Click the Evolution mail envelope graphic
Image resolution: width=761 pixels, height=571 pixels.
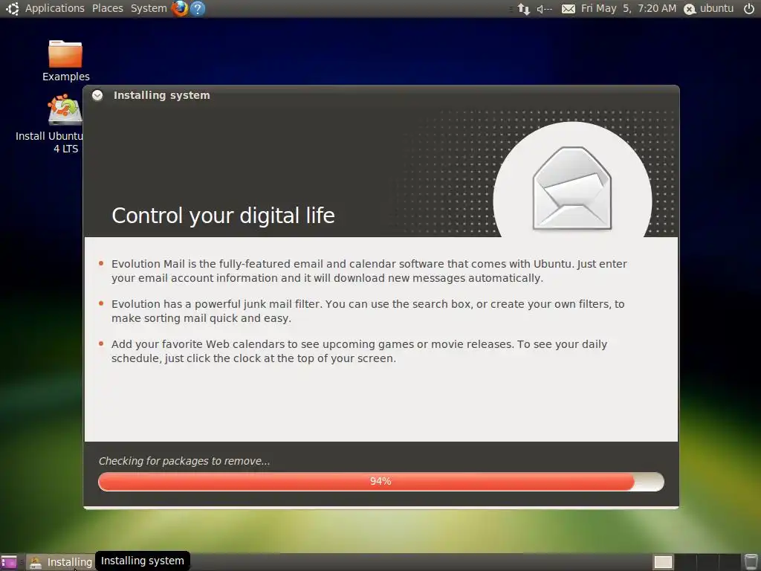point(572,188)
